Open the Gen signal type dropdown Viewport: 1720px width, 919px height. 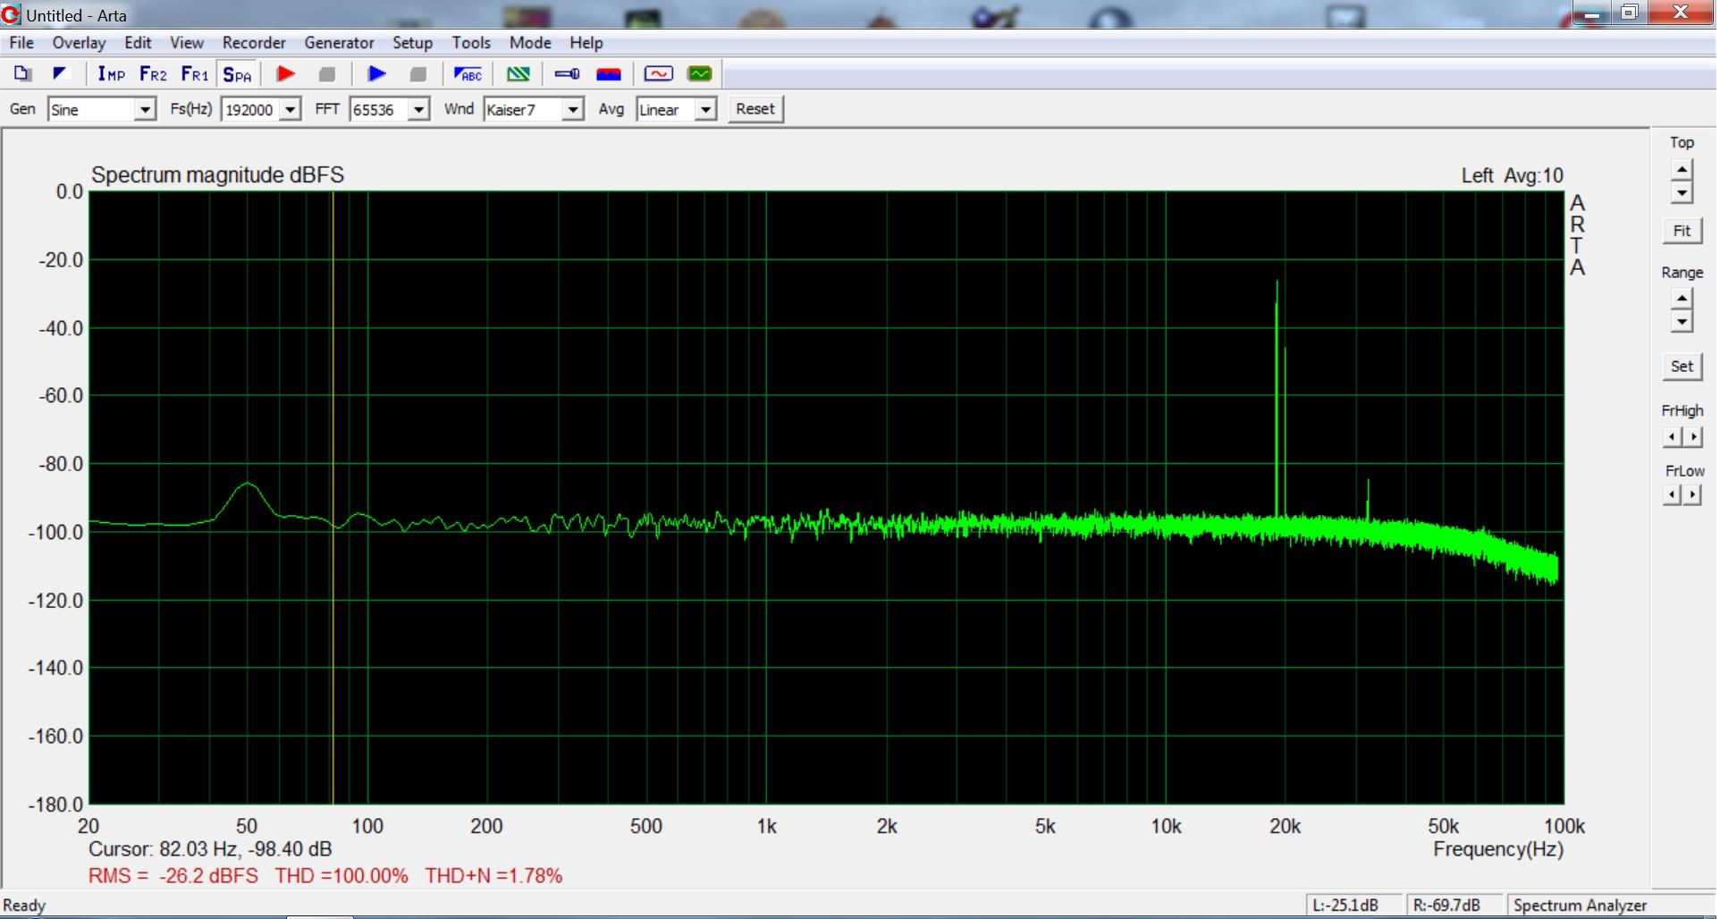pyautogui.click(x=145, y=110)
